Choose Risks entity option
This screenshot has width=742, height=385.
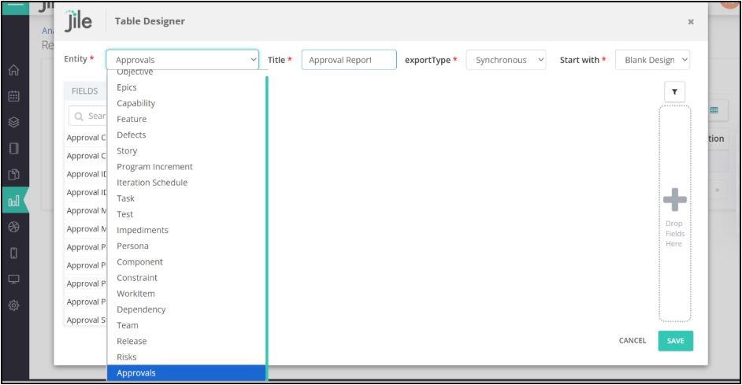pyautogui.click(x=186, y=357)
